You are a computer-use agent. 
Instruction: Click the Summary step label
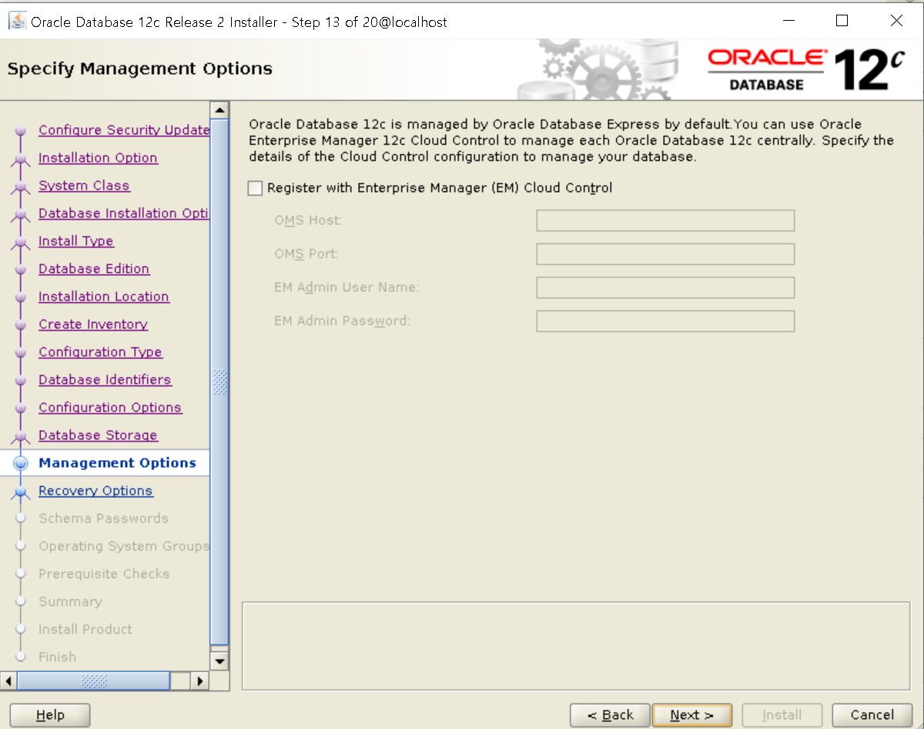tap(70, 602)
